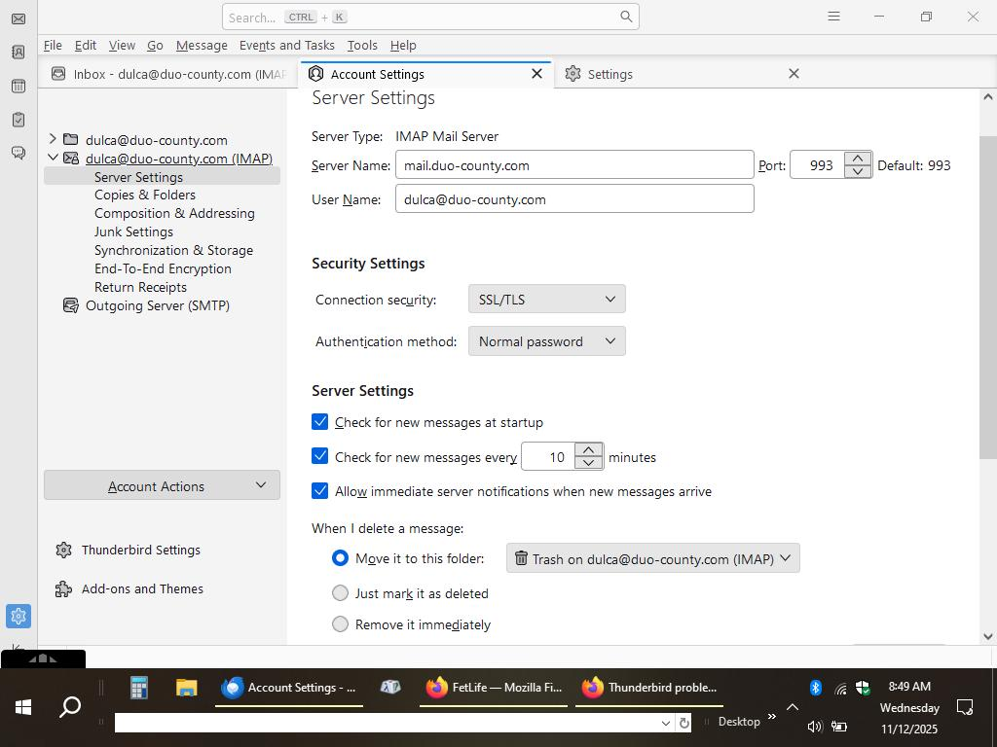Open the Events and Tasks menu
997x747 pixels.
286,45
